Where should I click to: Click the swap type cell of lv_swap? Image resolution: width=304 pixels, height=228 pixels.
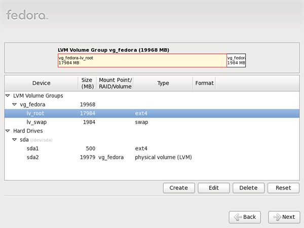click(141, 122)
